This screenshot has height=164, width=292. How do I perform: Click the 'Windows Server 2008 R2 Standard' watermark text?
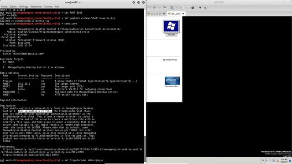(276, 152)
